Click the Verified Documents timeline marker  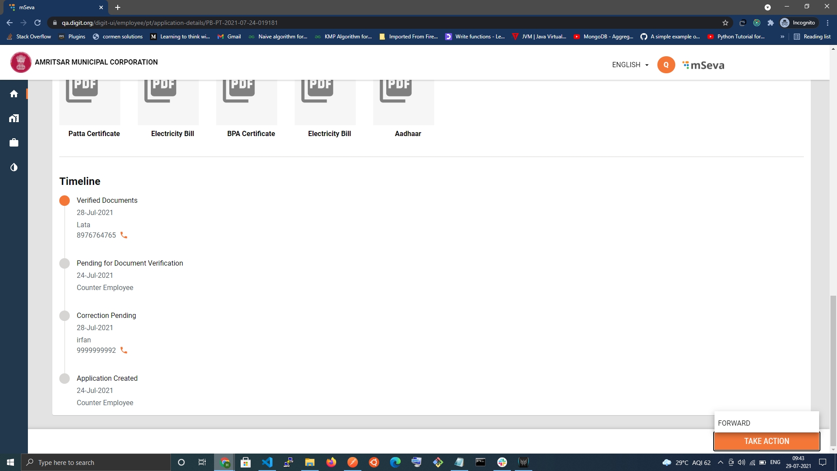(x=65, y=201)
